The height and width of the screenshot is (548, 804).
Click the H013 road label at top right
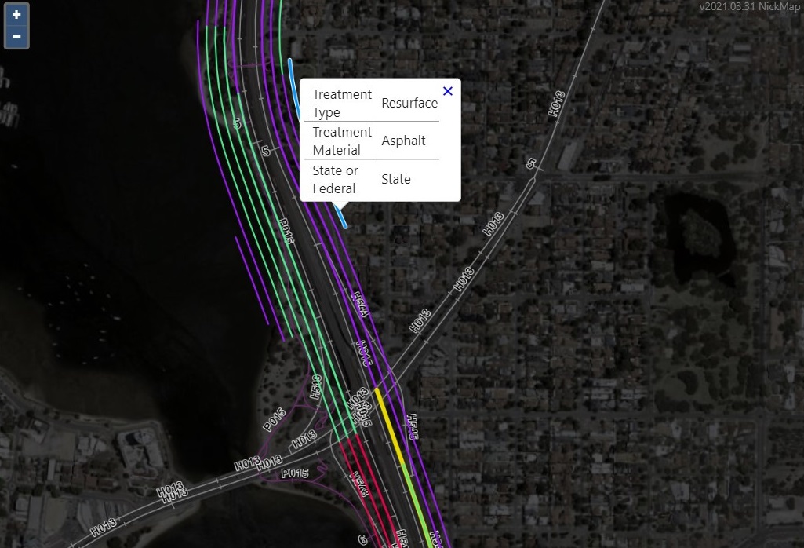point(556,103)
